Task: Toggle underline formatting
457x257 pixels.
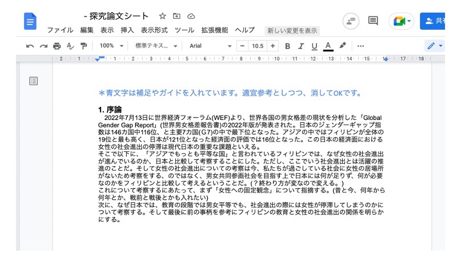Action: (314, 46)
